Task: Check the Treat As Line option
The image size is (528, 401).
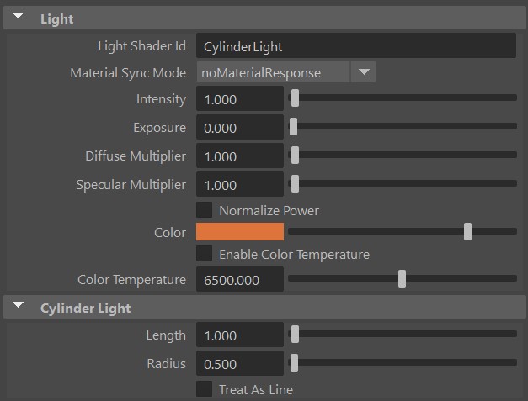Action: tap(204, 389)
